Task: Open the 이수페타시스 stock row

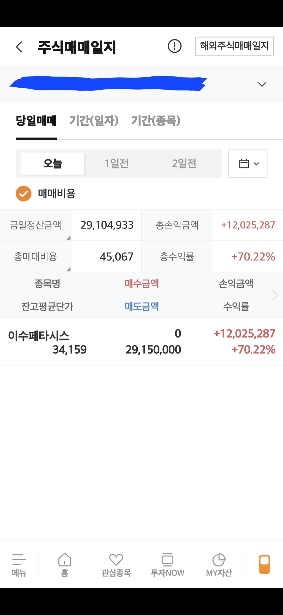Action: click(x=141, y=341)
